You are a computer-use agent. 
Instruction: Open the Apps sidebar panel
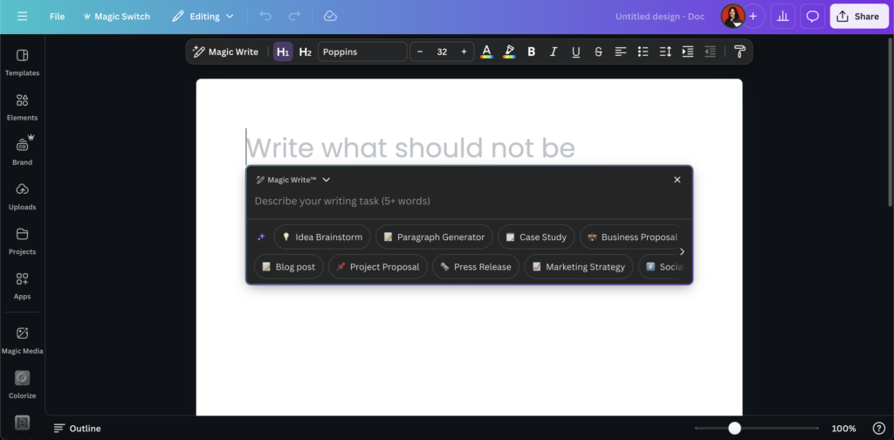pos(22,286)
